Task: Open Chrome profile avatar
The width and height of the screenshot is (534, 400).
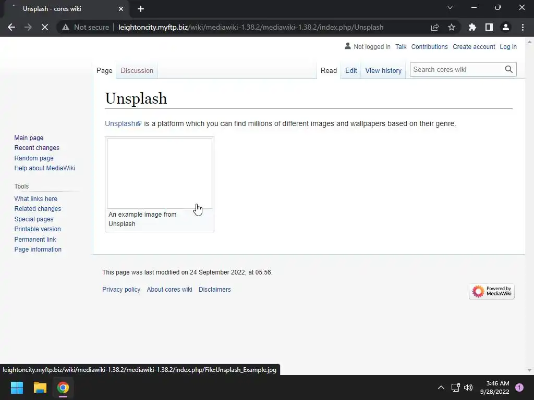Action: tap(506, 27)
